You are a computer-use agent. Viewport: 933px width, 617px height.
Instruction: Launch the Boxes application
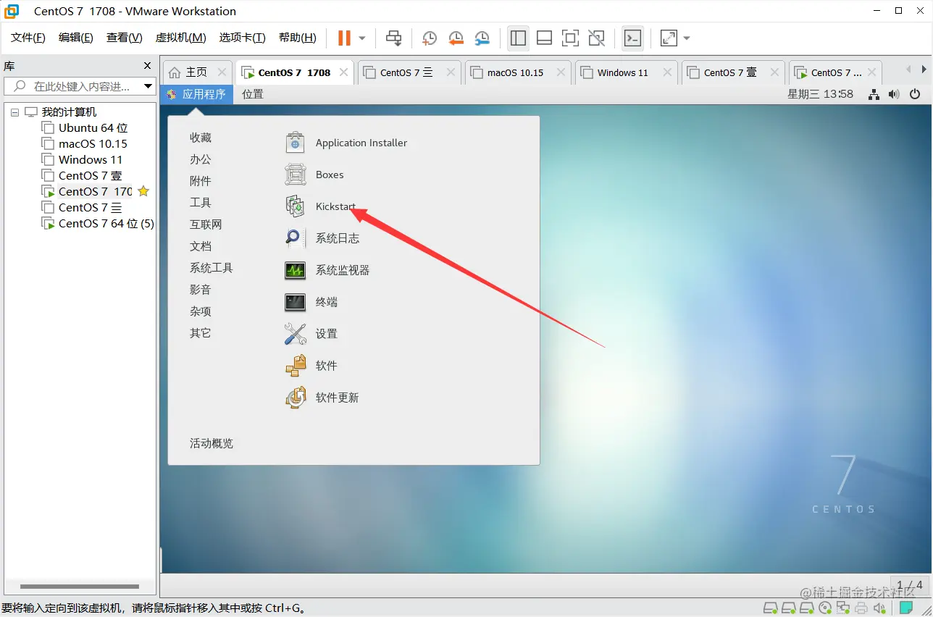tap(314, 175)
